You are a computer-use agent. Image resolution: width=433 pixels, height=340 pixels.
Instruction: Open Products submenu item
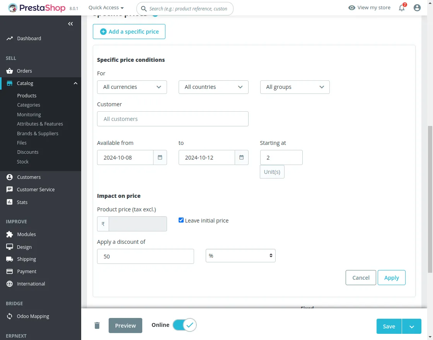[27, 95]
